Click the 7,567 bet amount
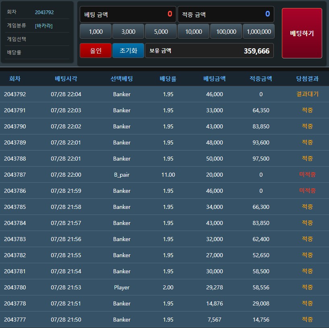 tap(215, 320)
